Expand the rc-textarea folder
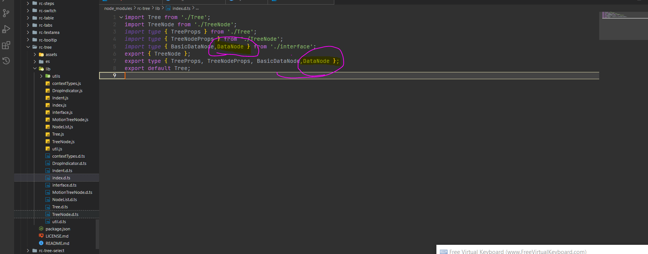Image resolution: width=648 pixels, height=254 pixels. click(28, 32)
